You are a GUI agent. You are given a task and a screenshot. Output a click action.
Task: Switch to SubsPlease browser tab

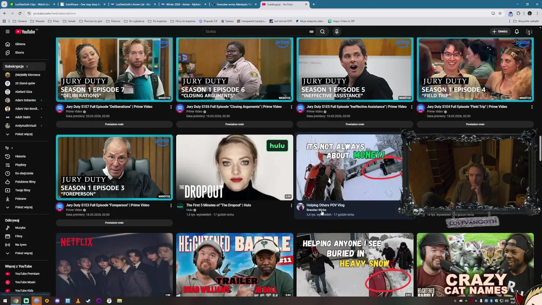click(83, 4)
